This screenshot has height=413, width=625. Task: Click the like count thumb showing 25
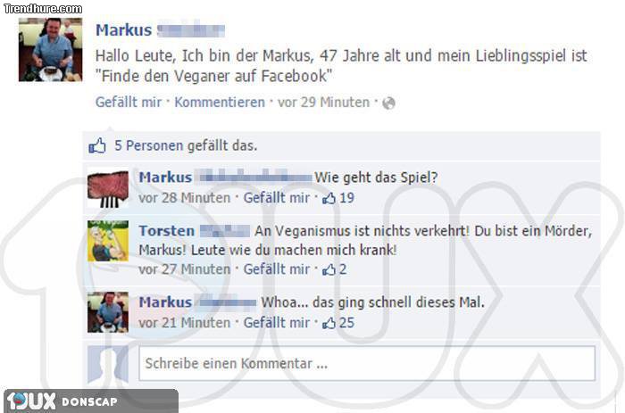pos(338,323)
